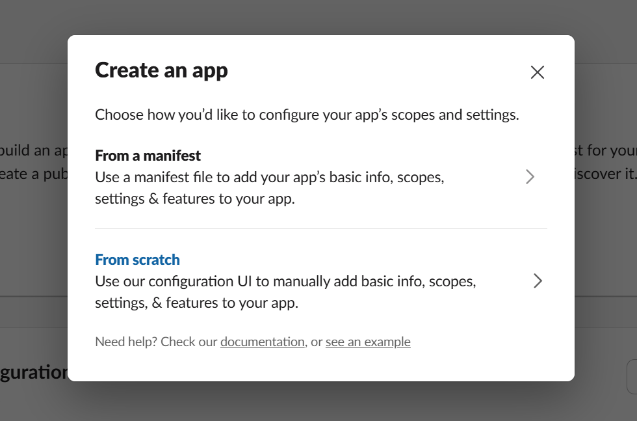Select the From a manifest heading
The height and width of the screenshot is (421, 637).
[x=148, y=156]
